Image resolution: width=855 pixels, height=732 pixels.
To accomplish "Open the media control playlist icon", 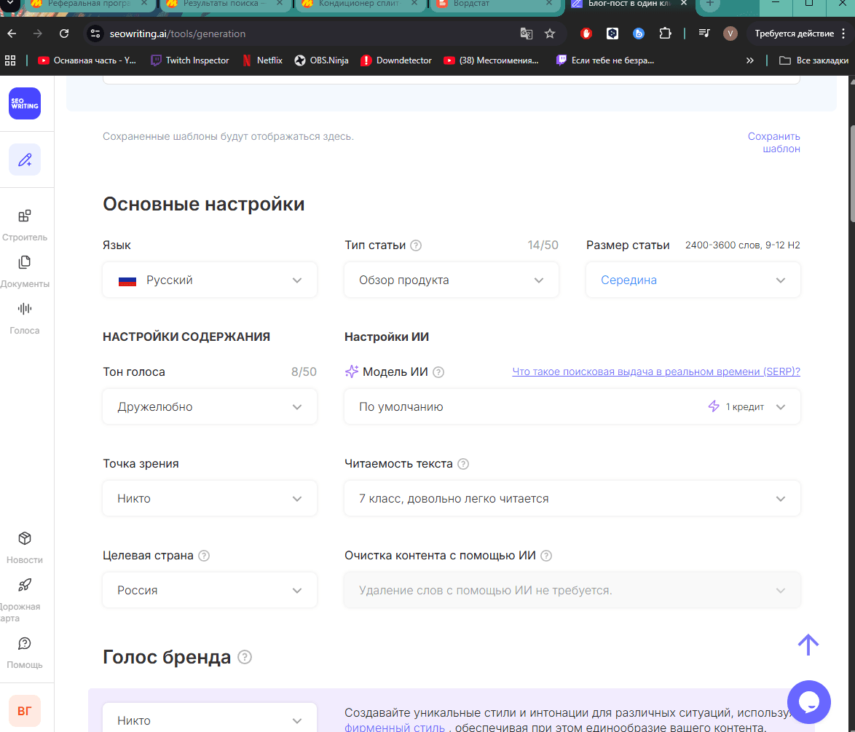I will pyautogui.click(x=704, y=34).
